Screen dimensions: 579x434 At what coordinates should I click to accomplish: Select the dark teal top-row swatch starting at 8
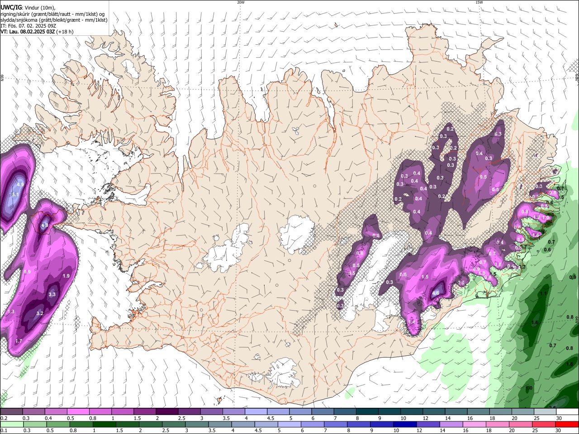point(367,411)
